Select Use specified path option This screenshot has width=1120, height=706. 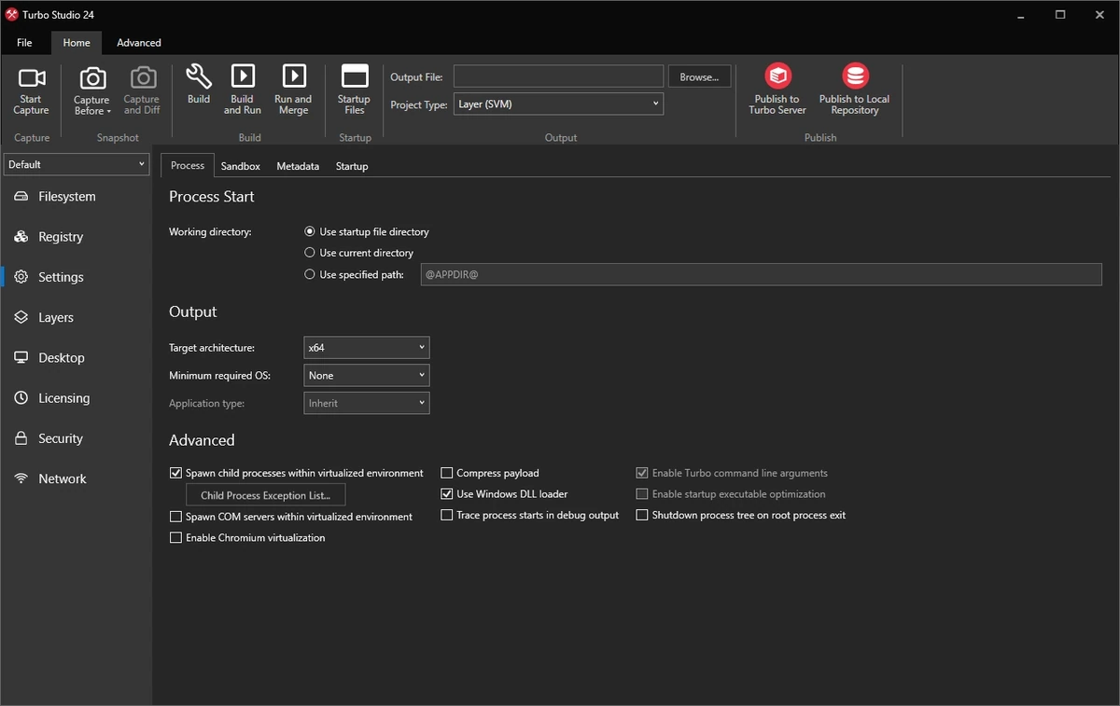[310, 274]
